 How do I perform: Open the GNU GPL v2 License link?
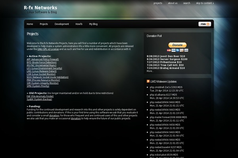click(x=48, y=49)
